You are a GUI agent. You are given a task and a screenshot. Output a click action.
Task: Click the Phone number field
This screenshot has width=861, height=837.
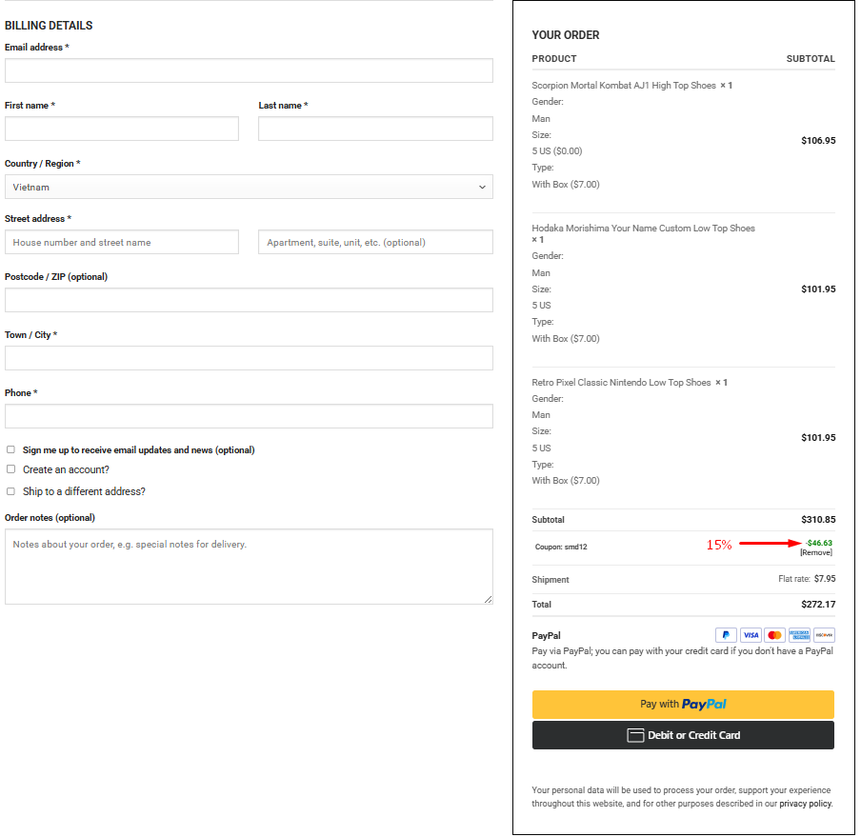click(249, 416)
